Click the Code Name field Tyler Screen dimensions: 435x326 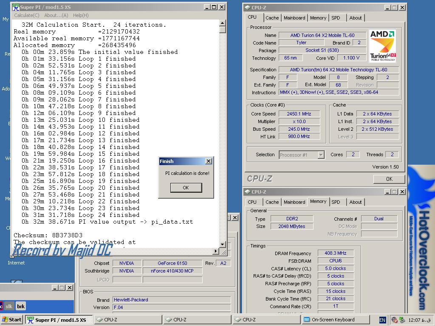301,43
